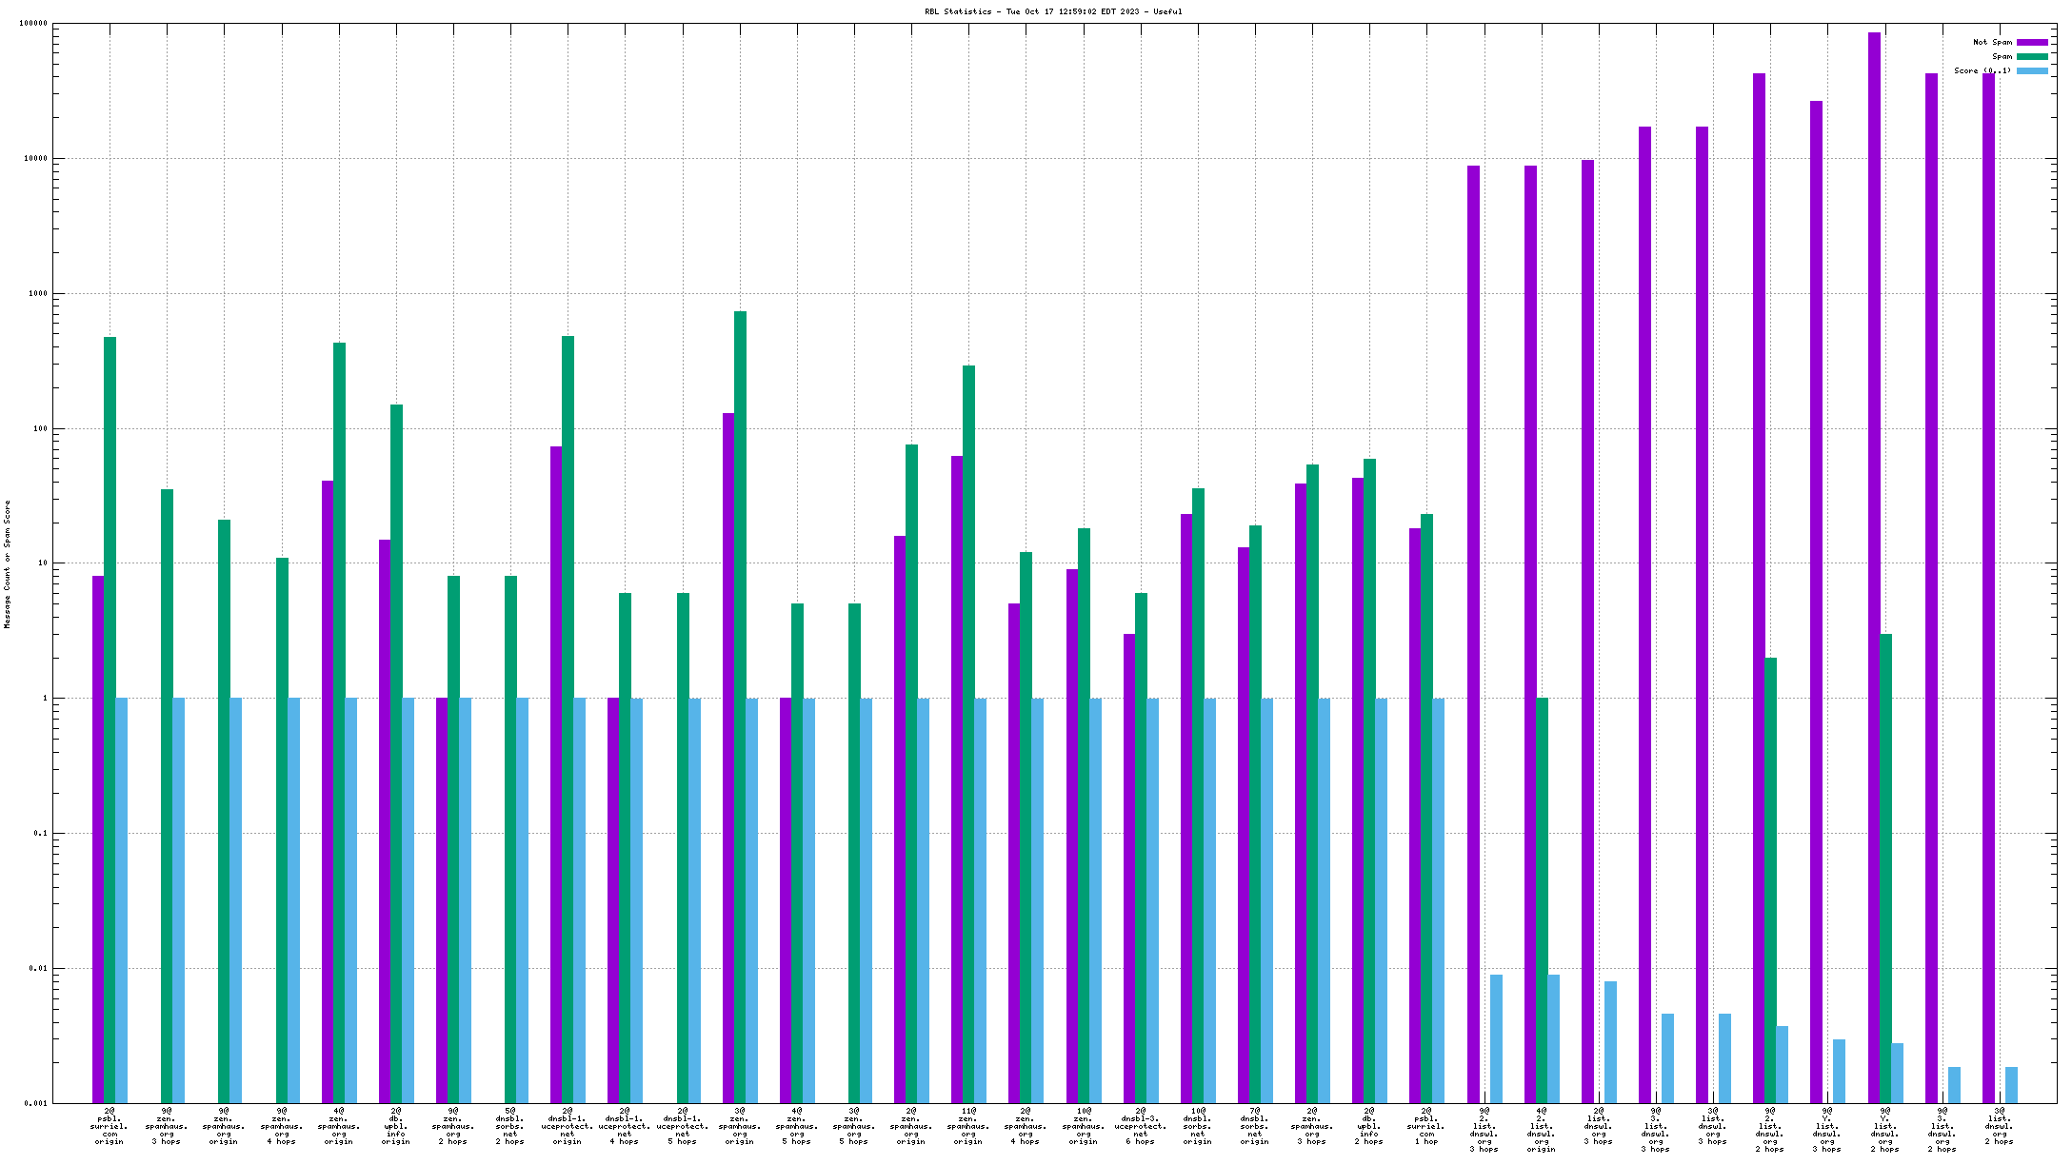2072x1165 pixels.
Task: Click the purple Not Spam legend swatch
Action: click(2031, 42)
